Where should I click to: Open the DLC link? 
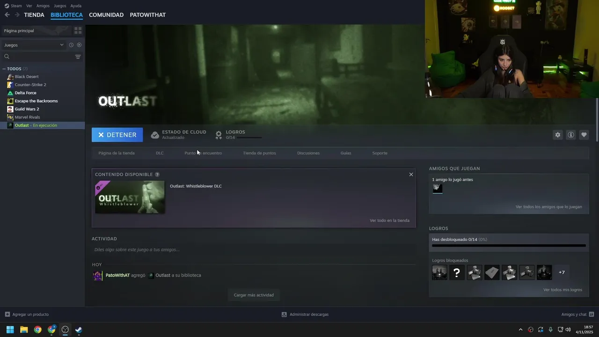coord(160,153)
